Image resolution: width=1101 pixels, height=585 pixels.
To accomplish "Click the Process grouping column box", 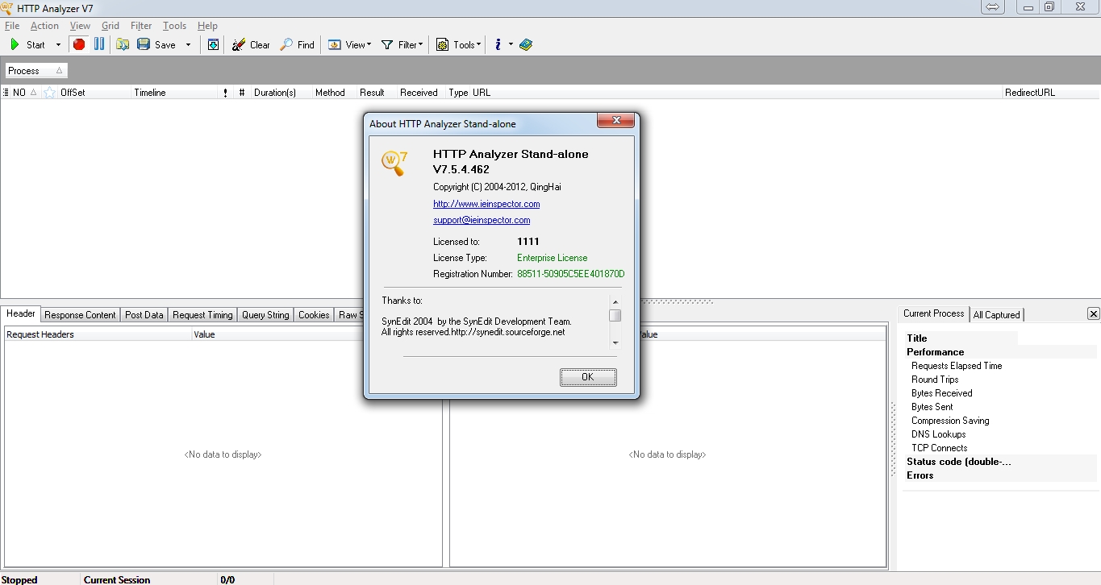I will click(x=36, y=71).
